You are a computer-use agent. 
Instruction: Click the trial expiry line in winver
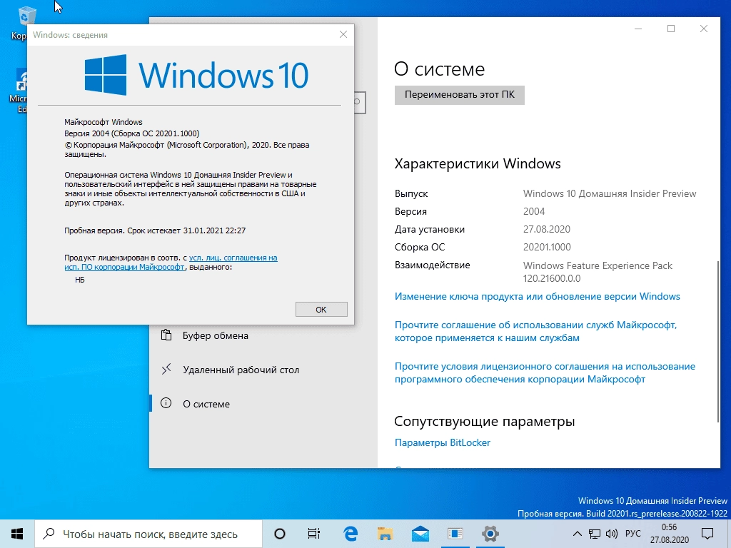click(155, 230)
